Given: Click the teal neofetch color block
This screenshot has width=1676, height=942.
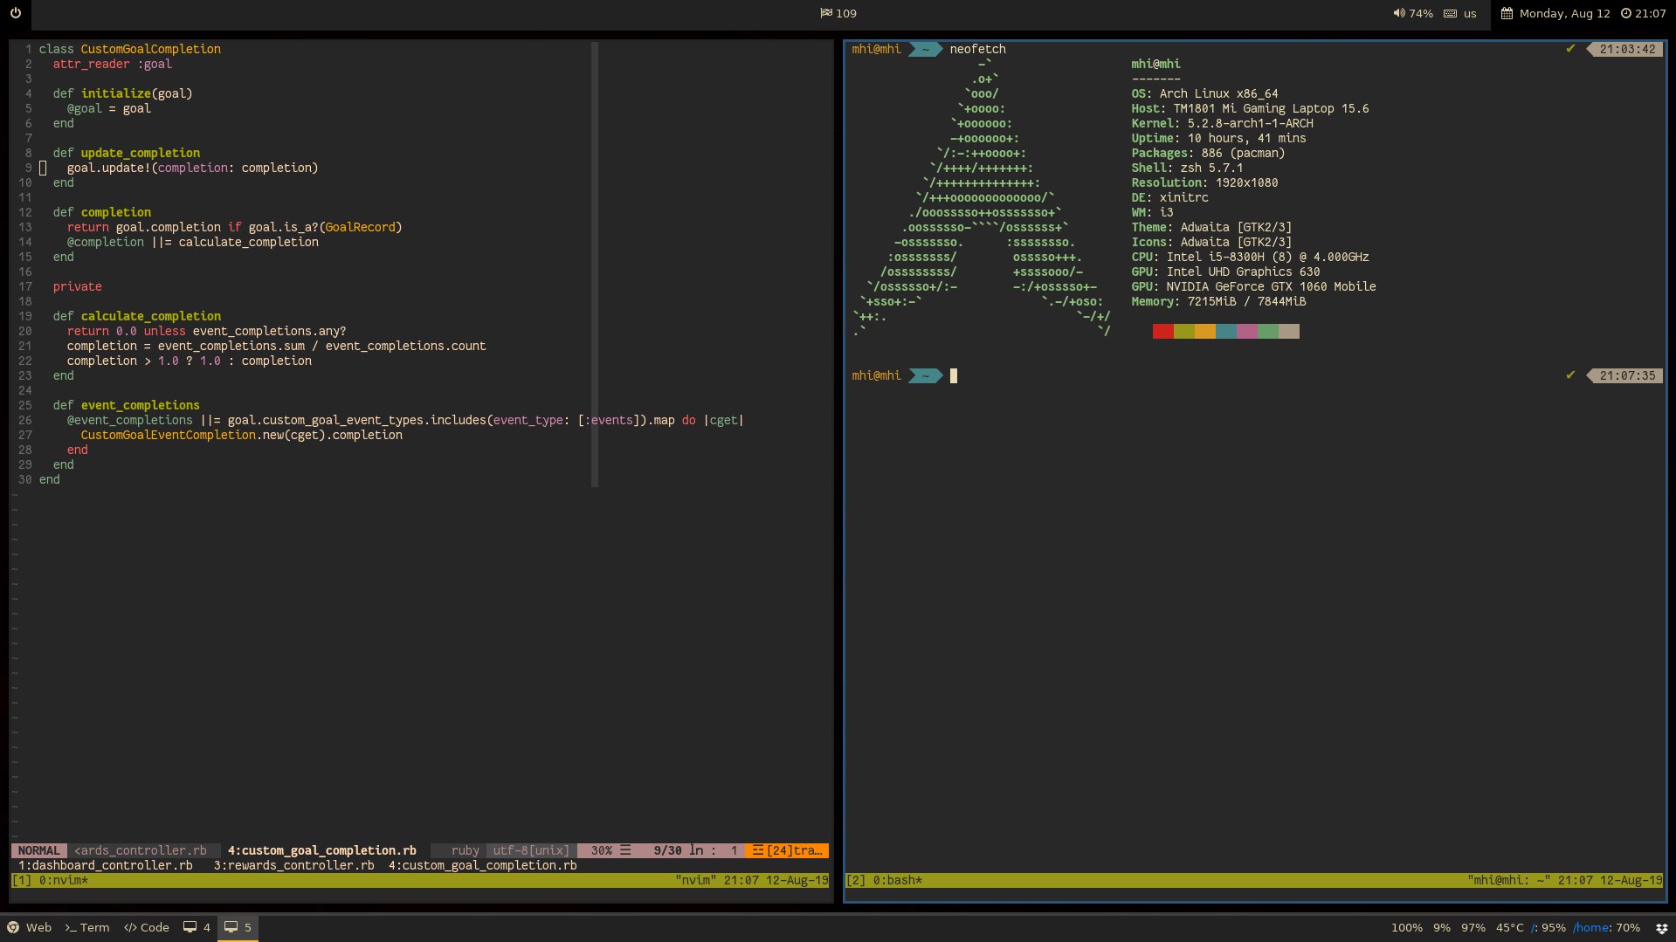Looking at the screenshot, I should click(1225, 331).
